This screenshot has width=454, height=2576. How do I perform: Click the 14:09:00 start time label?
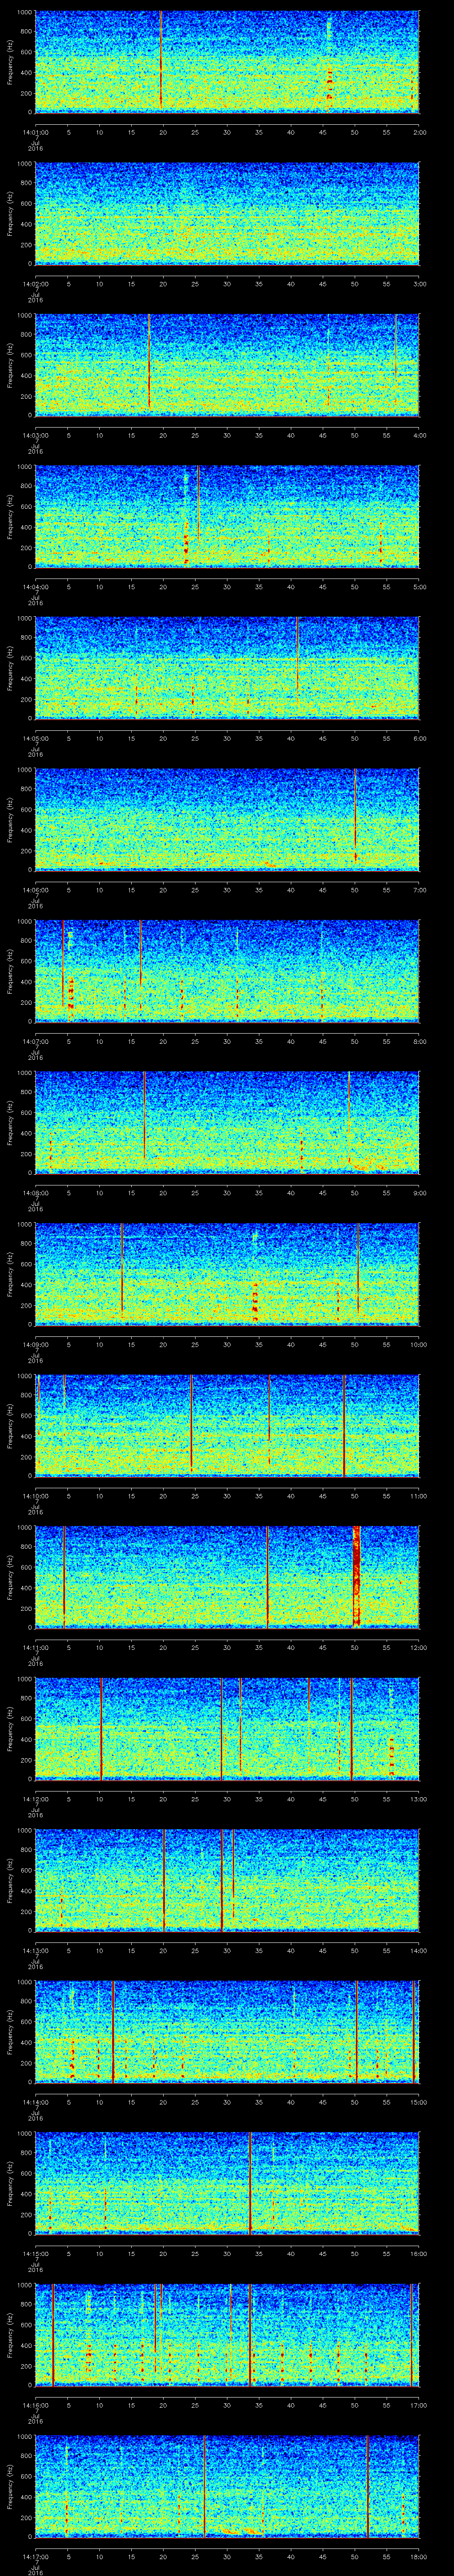tap(35, 1344)
